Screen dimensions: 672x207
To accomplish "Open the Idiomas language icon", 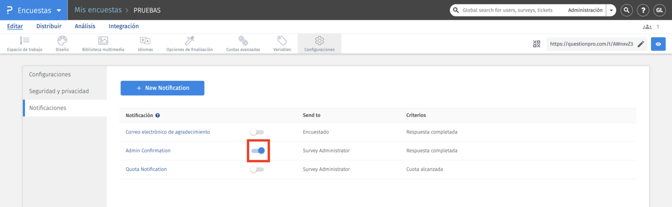I will (x=145, y=41).
